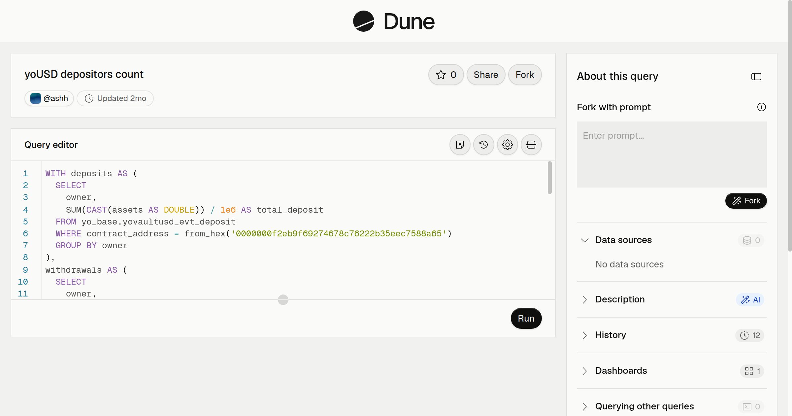
Task: Click the Querying other queries count badge
Action: click(x=751, y=406)
